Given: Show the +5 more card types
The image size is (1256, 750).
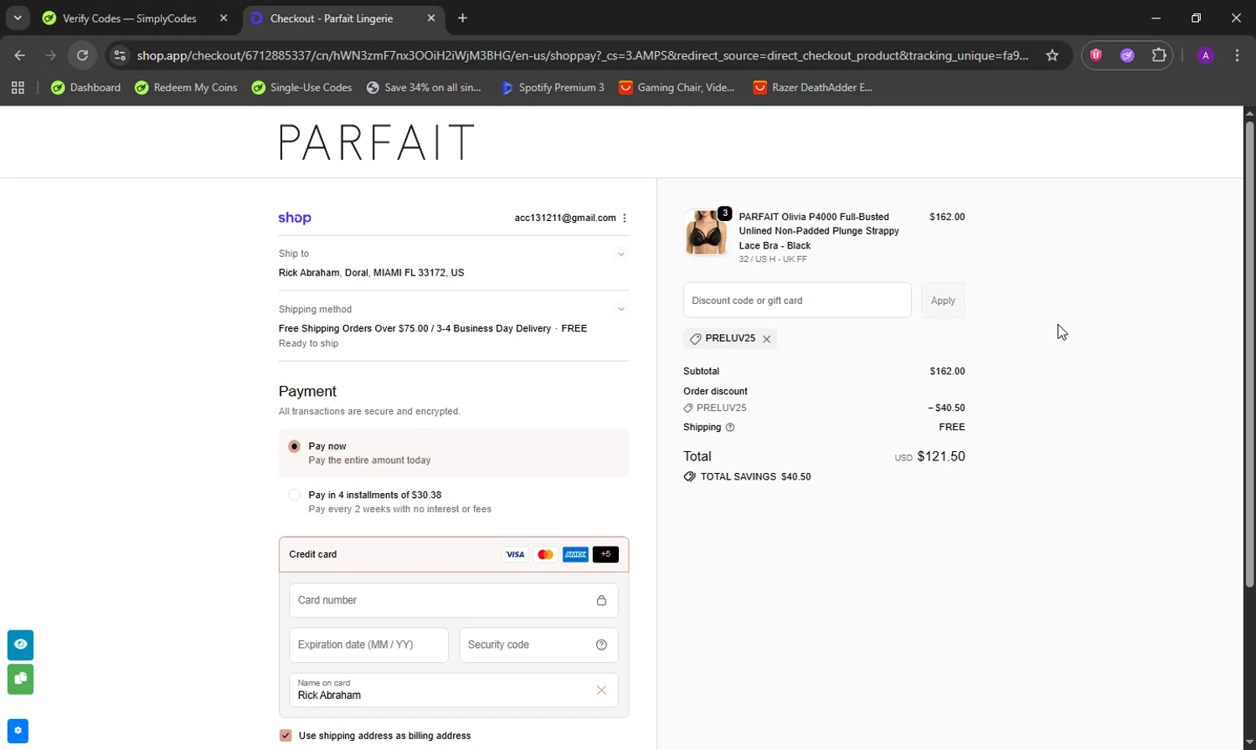Looking at the screenshot, I should 605,554.
